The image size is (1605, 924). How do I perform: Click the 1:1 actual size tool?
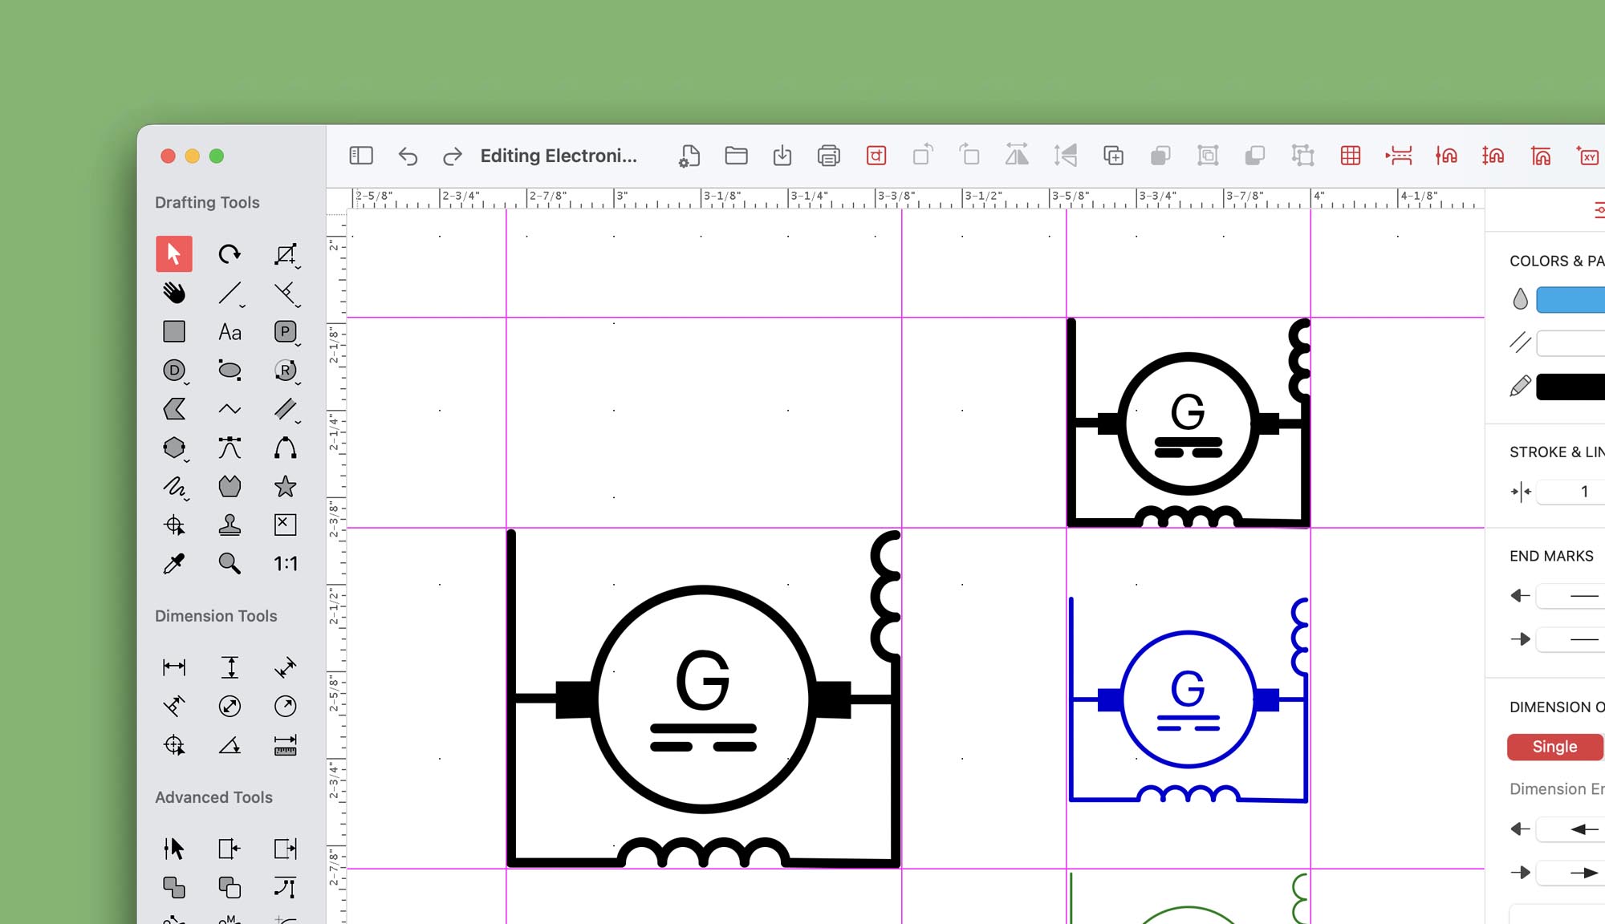(285, 564)
